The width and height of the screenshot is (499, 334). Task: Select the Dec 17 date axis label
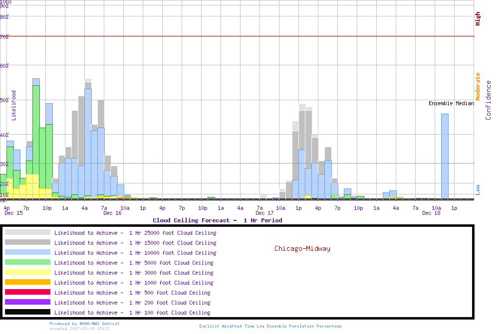[x=264, y=213]
